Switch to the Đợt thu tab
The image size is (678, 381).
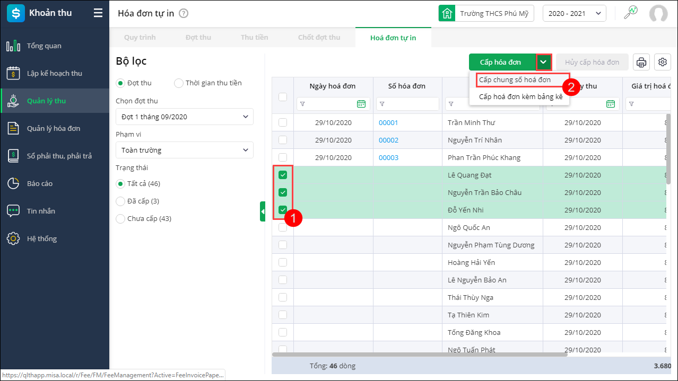[x=198, y=38]
